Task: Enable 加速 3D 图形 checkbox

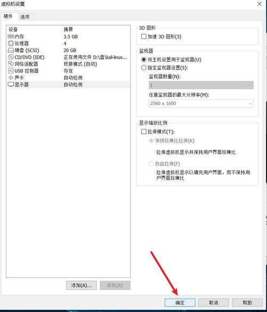Action: tap(144, 37)
